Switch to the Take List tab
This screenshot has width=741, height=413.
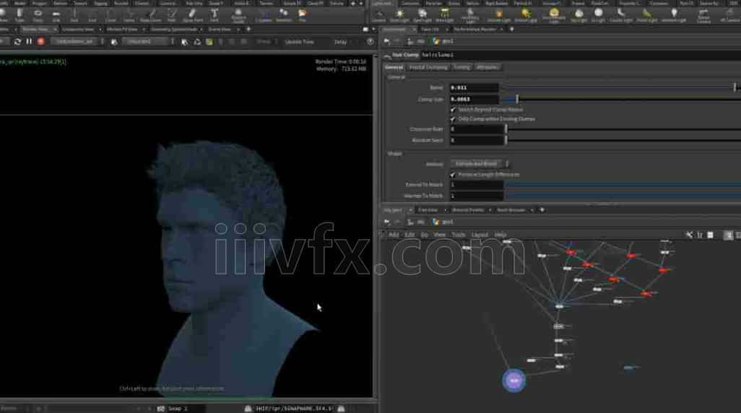point(430,30)
